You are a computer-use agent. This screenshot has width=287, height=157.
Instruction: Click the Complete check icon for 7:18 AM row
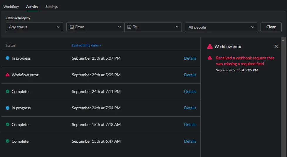click(8, 125)
